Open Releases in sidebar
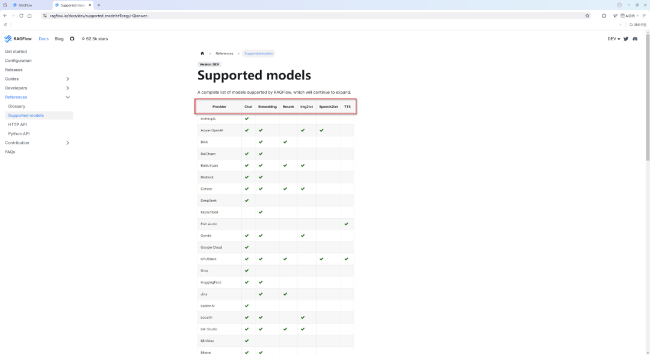The image size is (650, 355). coord(14,70)
